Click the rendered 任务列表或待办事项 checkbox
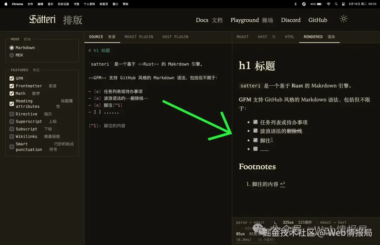Viewport: 380px width, 245px height. click(x=255, y=122)
